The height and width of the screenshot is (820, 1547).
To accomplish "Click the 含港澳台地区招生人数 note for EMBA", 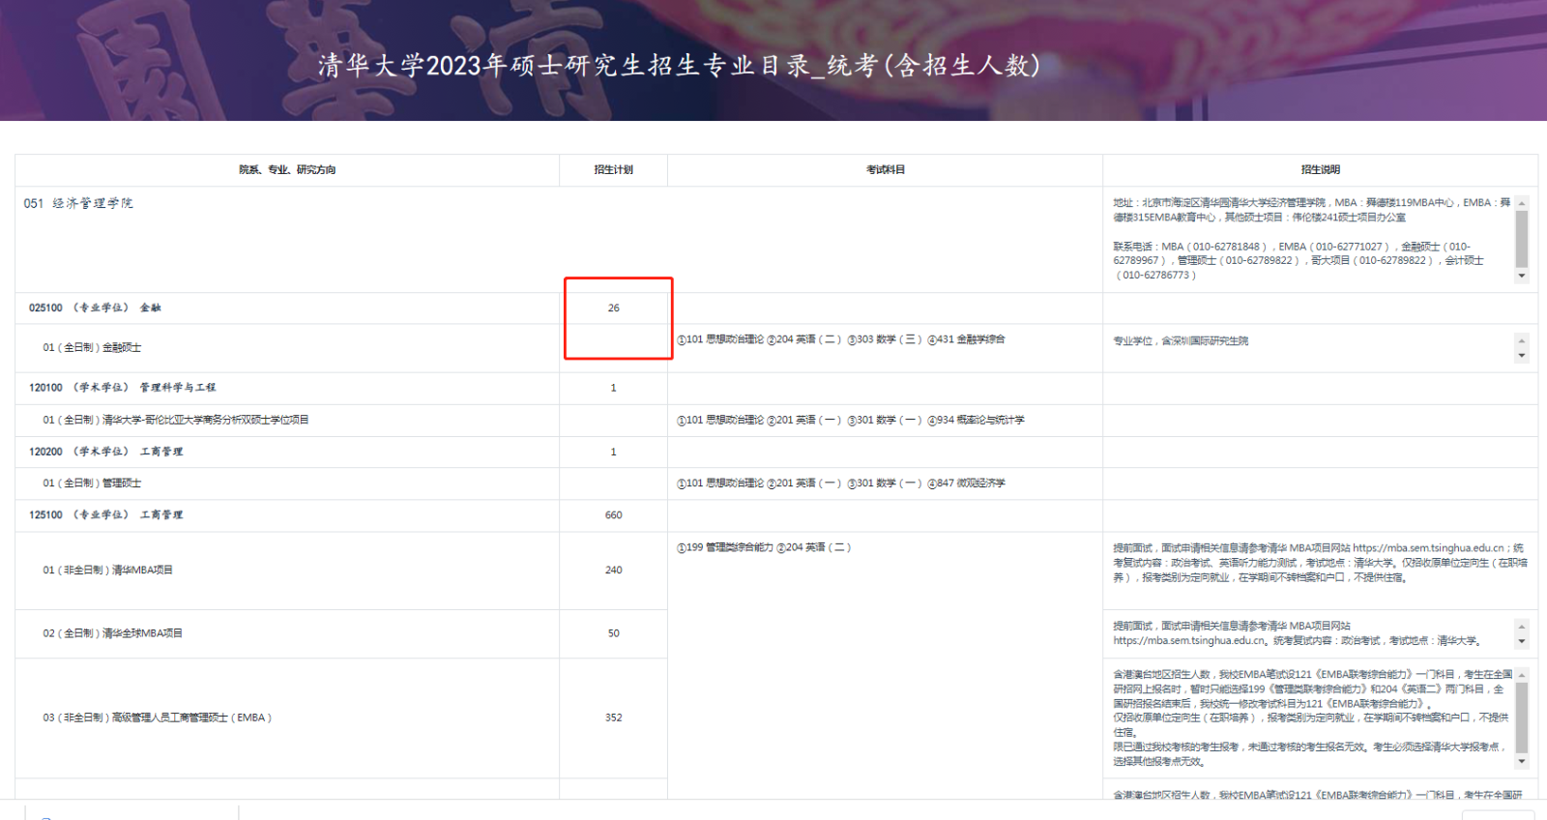I will point(1312,717).
